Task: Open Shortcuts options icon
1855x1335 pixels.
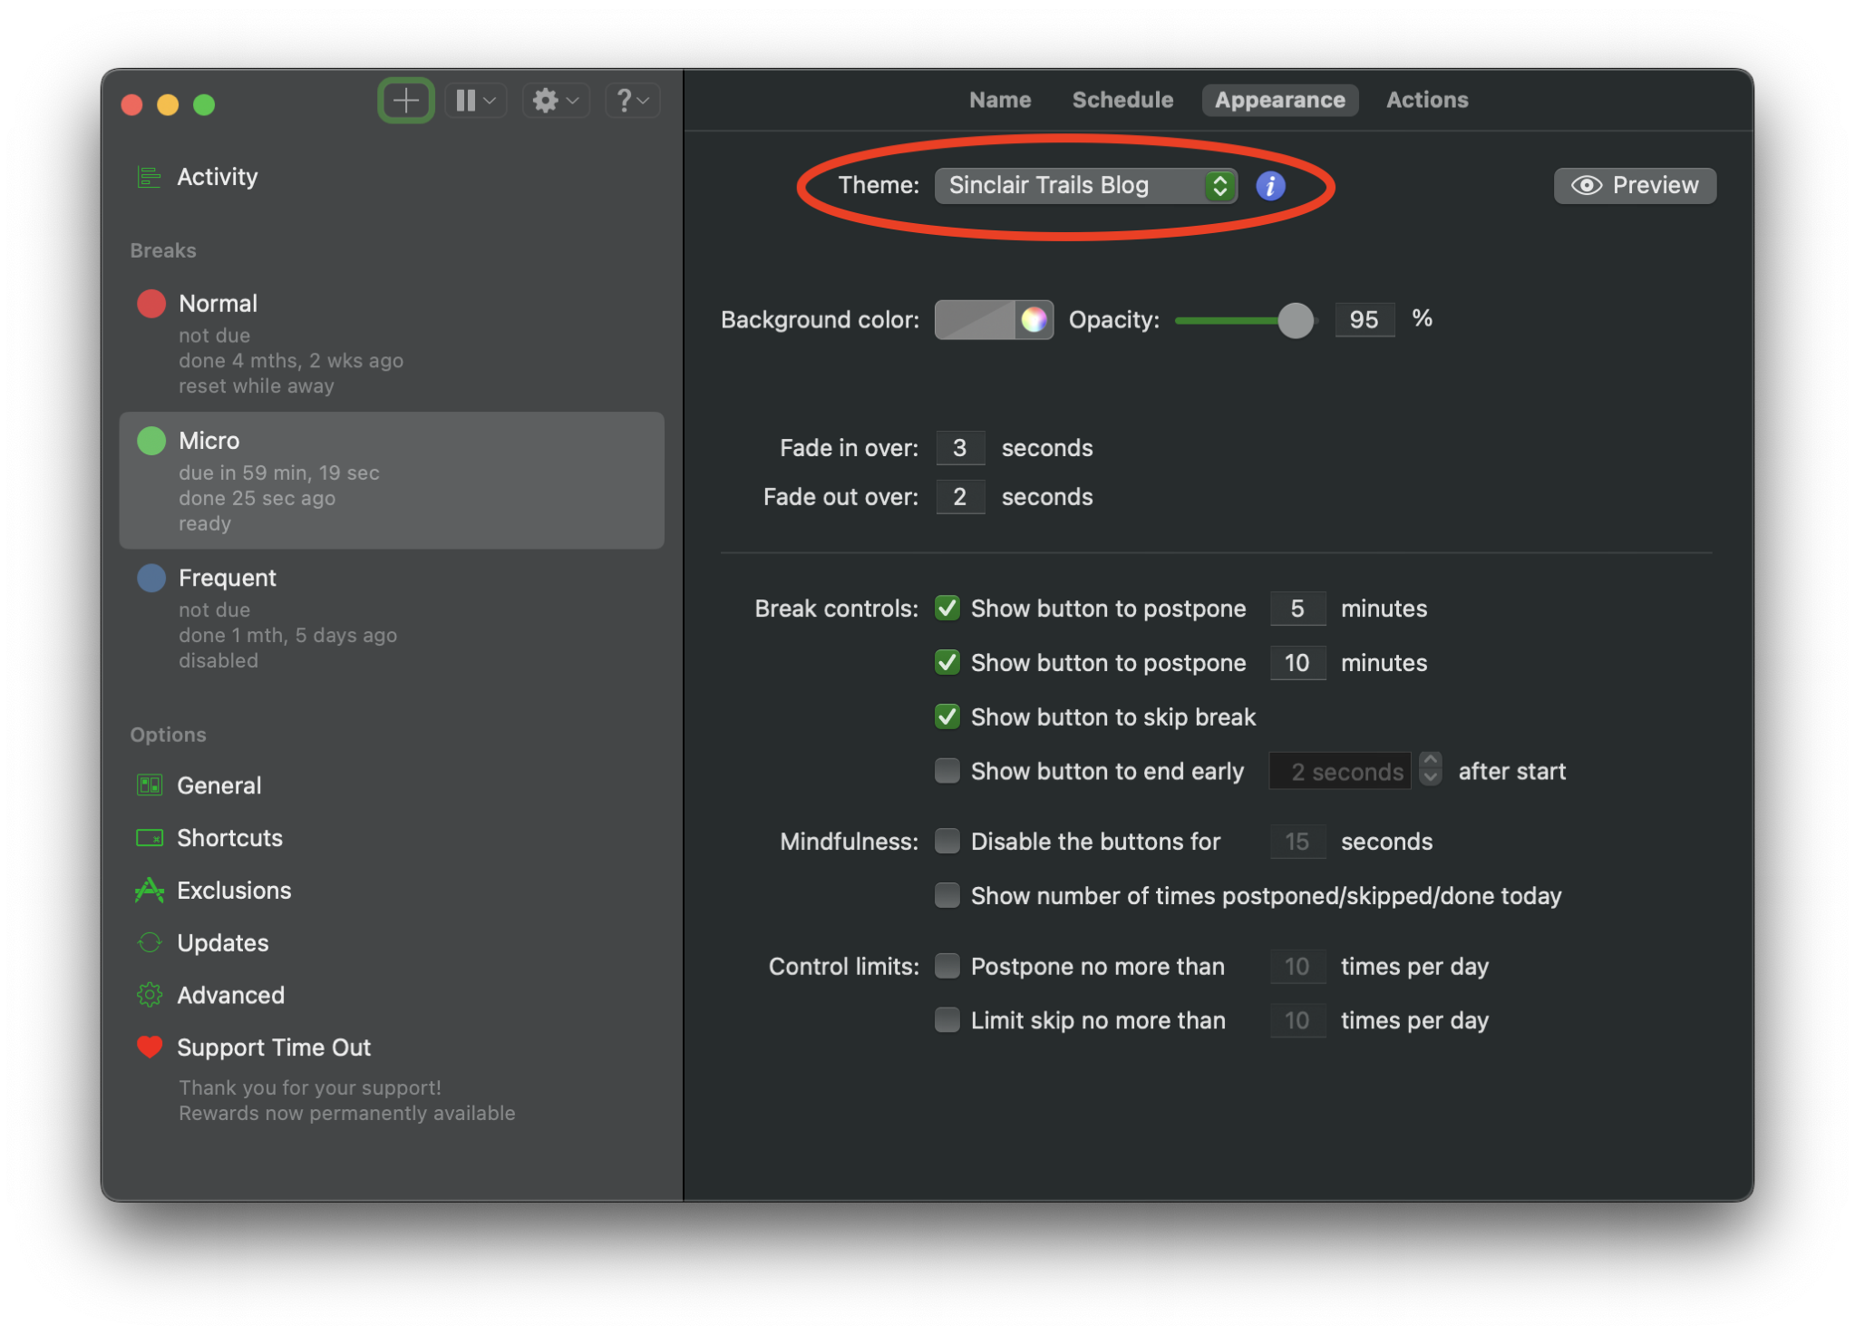Action: click(150, 838)
